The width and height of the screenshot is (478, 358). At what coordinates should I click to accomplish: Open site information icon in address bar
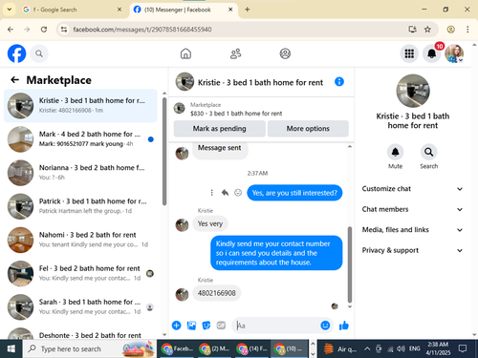click(64, 30)
